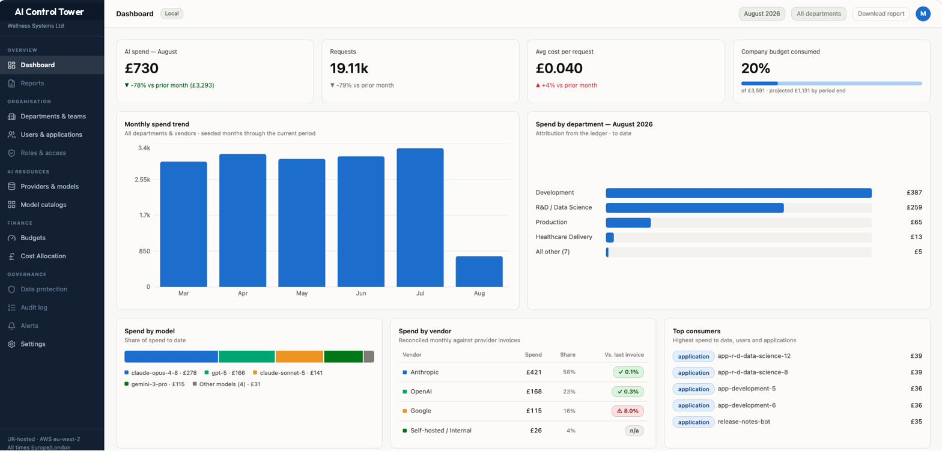Click the £0.040 avg cost value
Screen dimensions: 942x454
559,68
